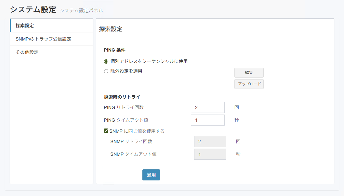The height and width of the screenshot is (196, 344).
Task: Click the システム設定 page title
Action: [33, 9]
